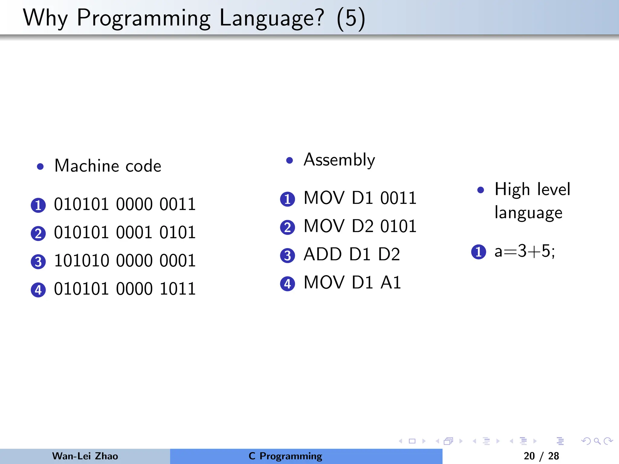The height and width of the screenshot is (464, 619).
Task: Jump to next subsection arrow
Action: pyautogui.click(x=498, y=441)
